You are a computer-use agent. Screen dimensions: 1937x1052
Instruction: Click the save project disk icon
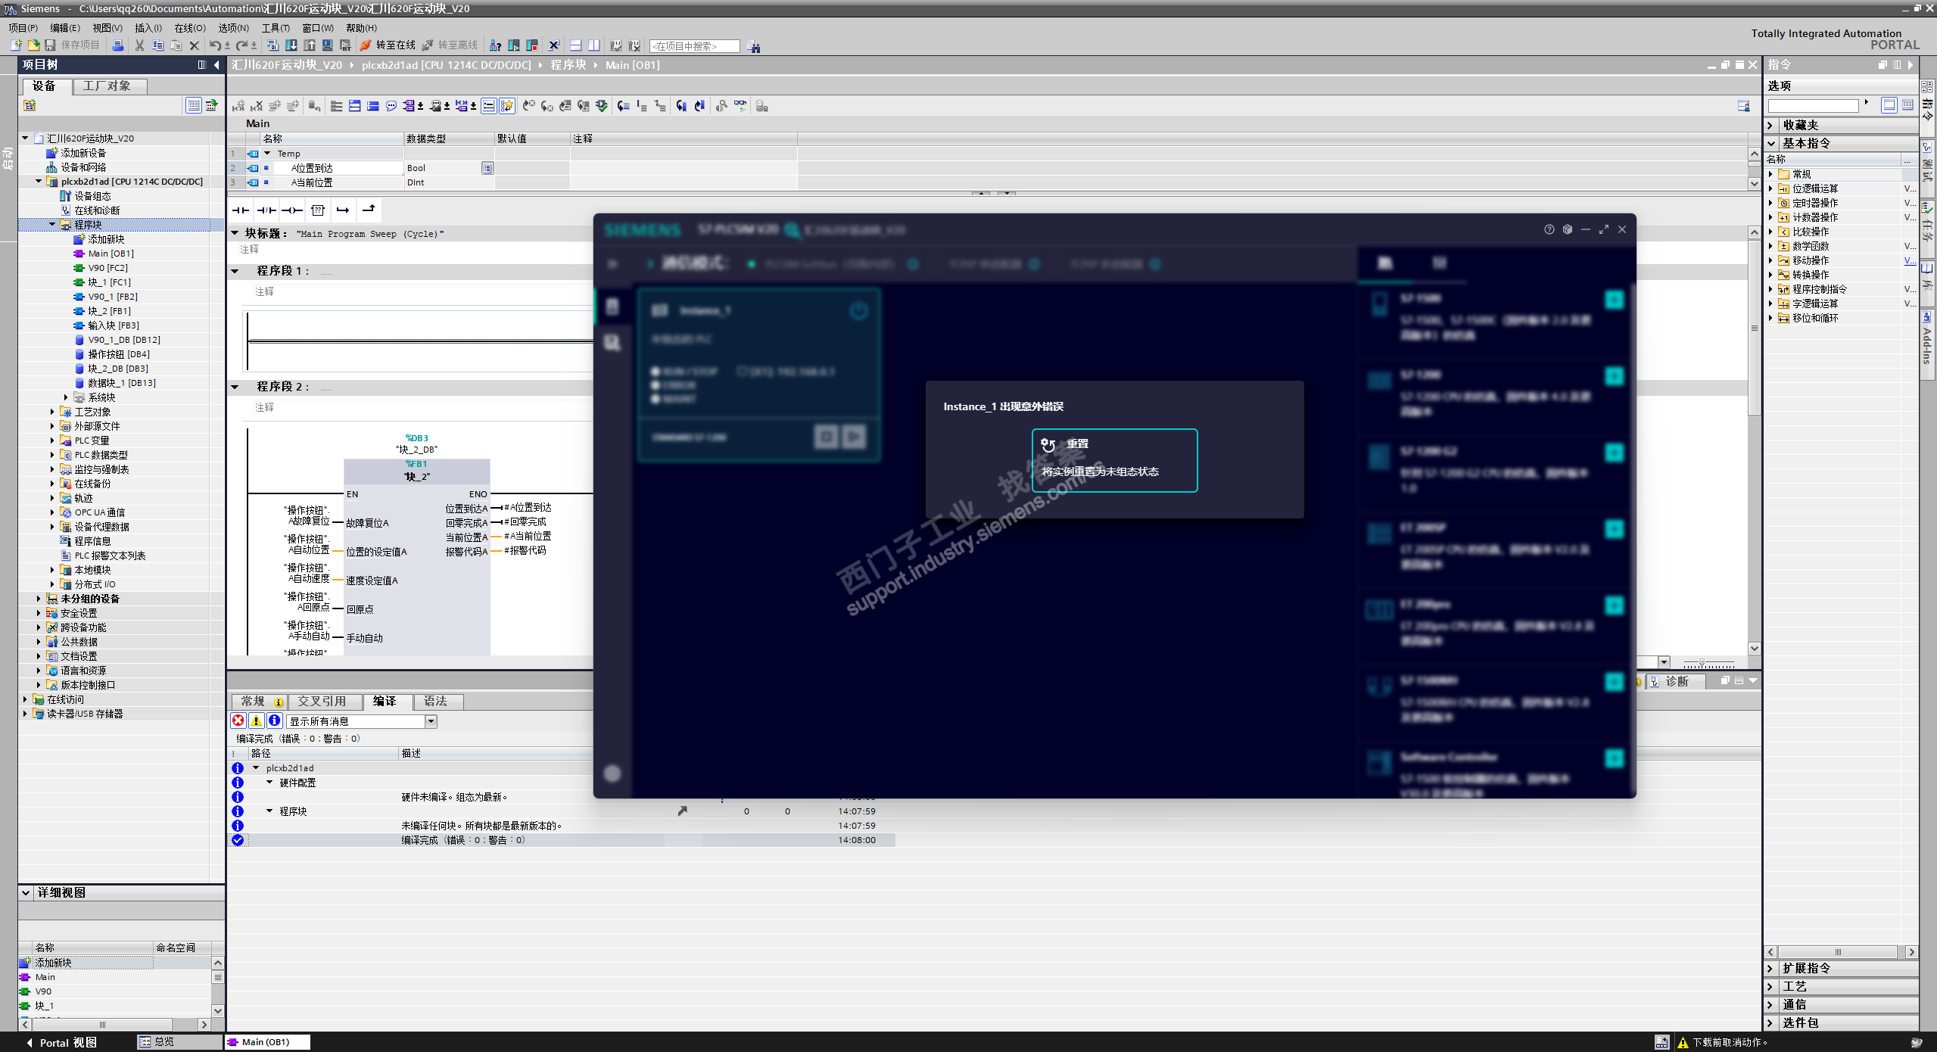(x=51, y=45)
